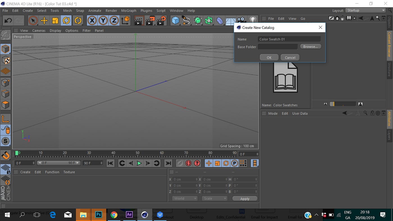Select Polygons mode orange-faced cube icon
393x221 pixels.
6,105
